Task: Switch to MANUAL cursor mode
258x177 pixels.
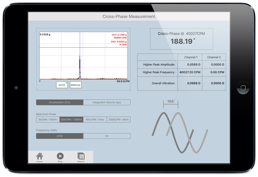Action: tap(76, 85)
